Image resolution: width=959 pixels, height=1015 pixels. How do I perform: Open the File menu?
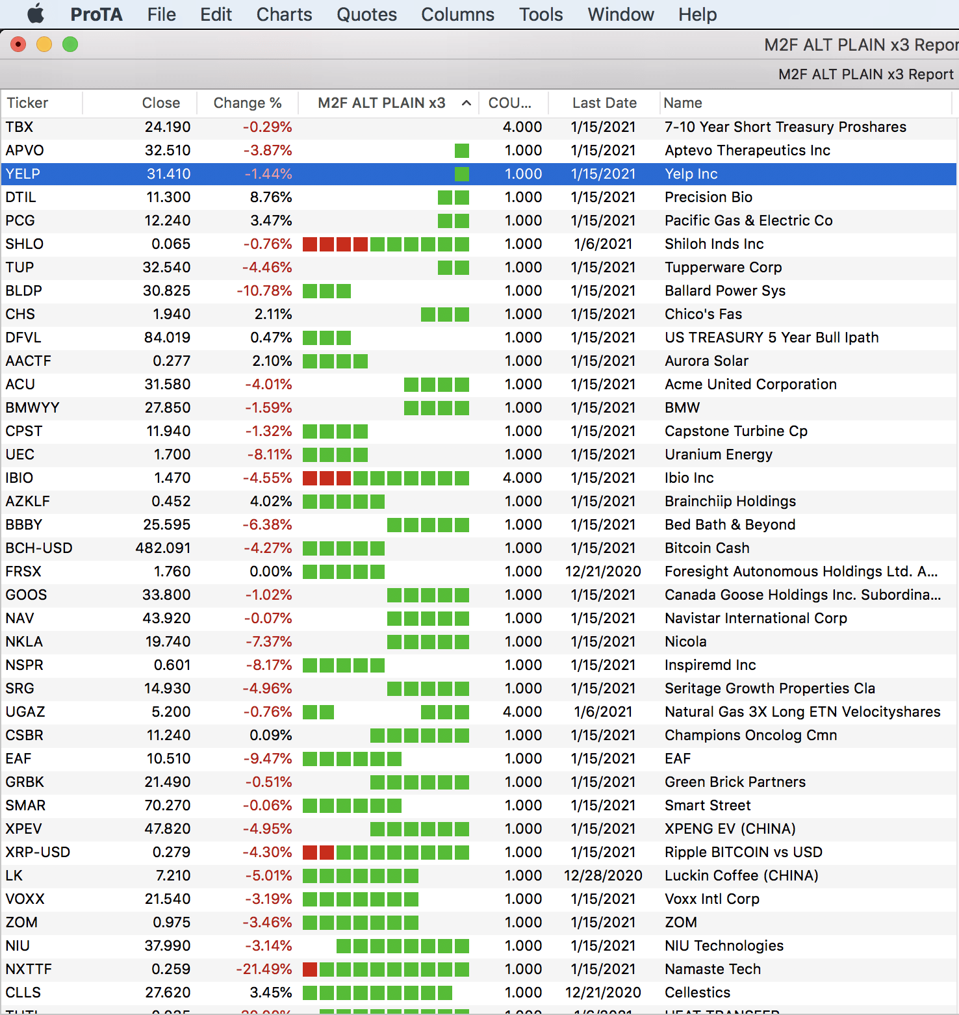point(161,14)
